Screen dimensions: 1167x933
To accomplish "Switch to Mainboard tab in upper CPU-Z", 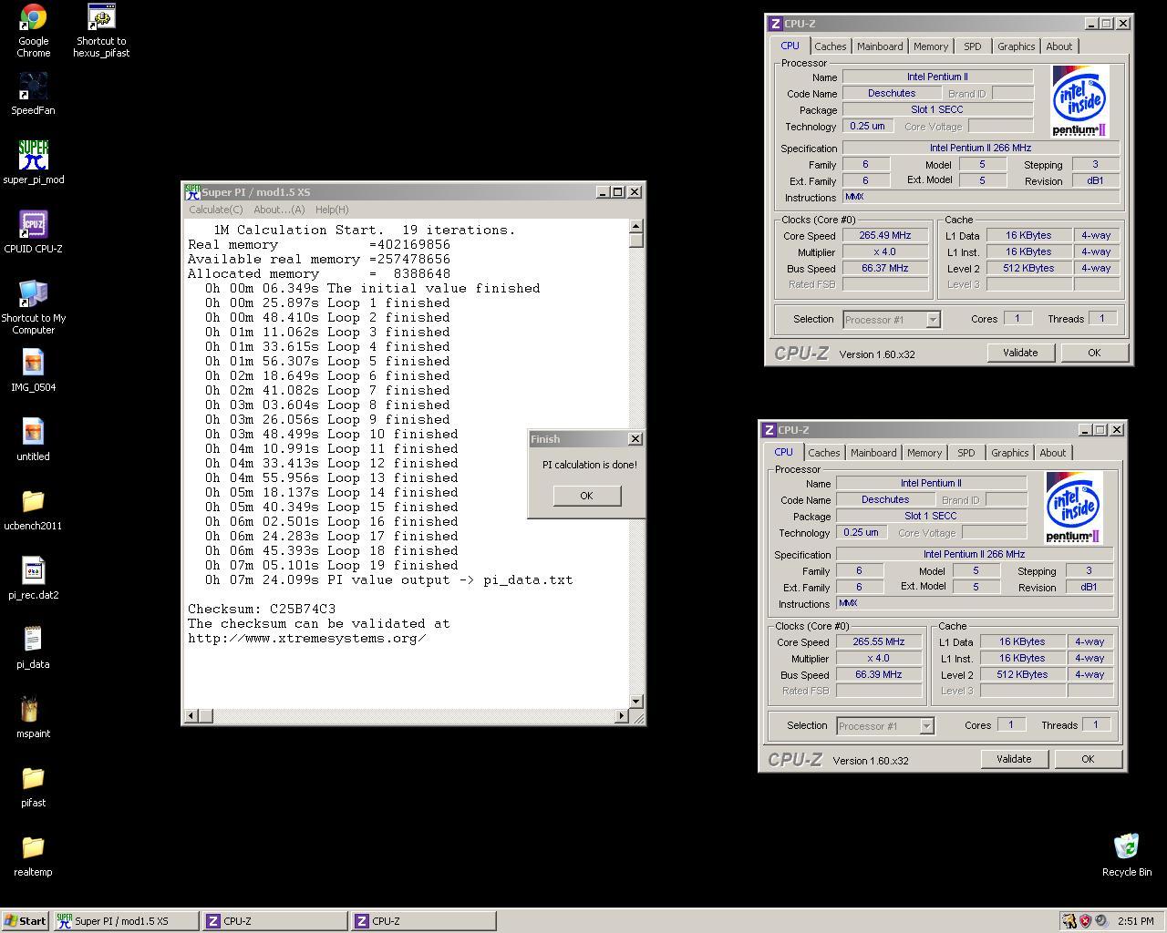I will point(880,46).
